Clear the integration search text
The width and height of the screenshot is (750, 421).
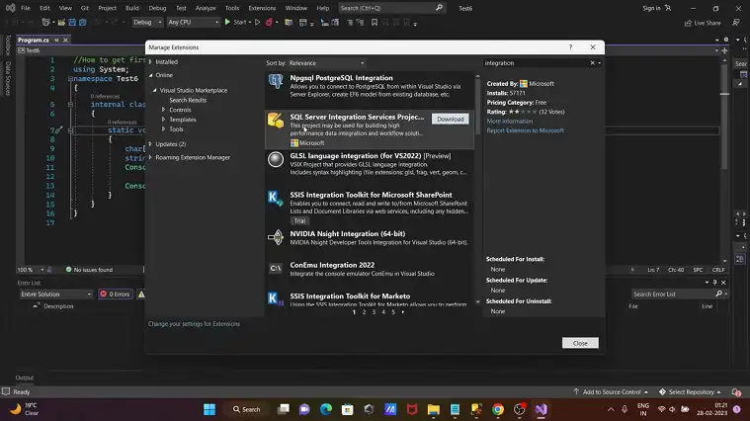592,63
